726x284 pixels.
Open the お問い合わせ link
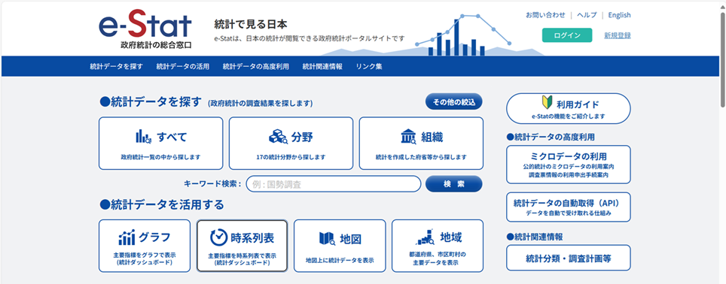(545, 15)
